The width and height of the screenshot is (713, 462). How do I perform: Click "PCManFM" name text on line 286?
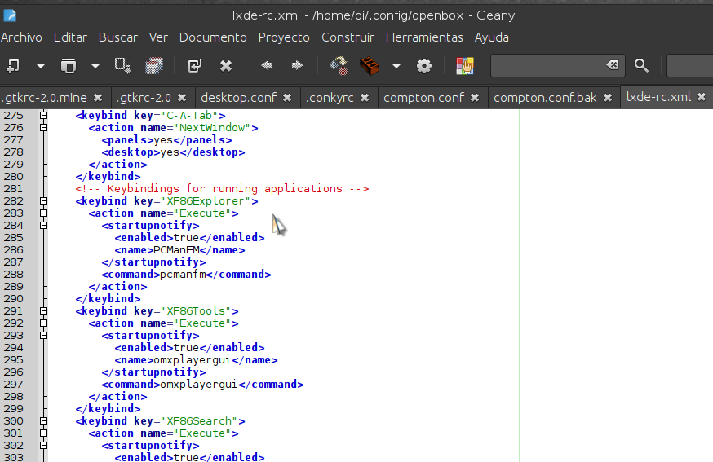176,250
